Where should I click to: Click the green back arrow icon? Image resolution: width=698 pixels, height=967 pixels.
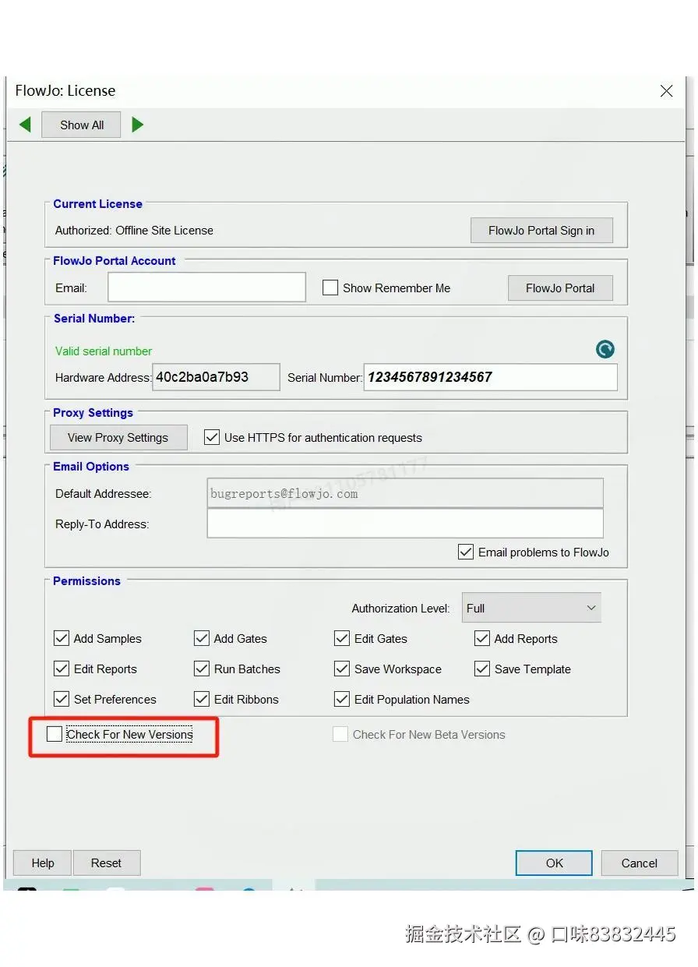pyautogui.click(x=25, y=125)
